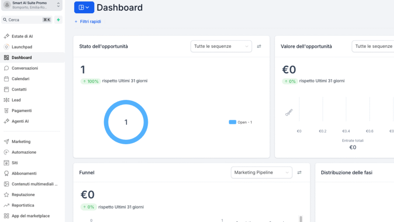The height and width of the screenshot is (222, 394).
Task: Toggle the Open - 1 legend entry
Action: tap(240, 122)
